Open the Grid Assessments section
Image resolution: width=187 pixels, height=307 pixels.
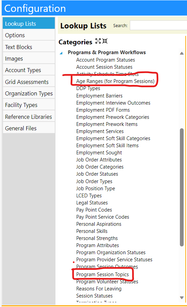point(29,82)
